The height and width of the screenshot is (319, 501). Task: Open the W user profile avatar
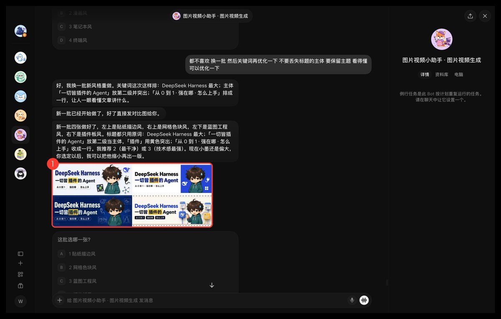[20, 301]
